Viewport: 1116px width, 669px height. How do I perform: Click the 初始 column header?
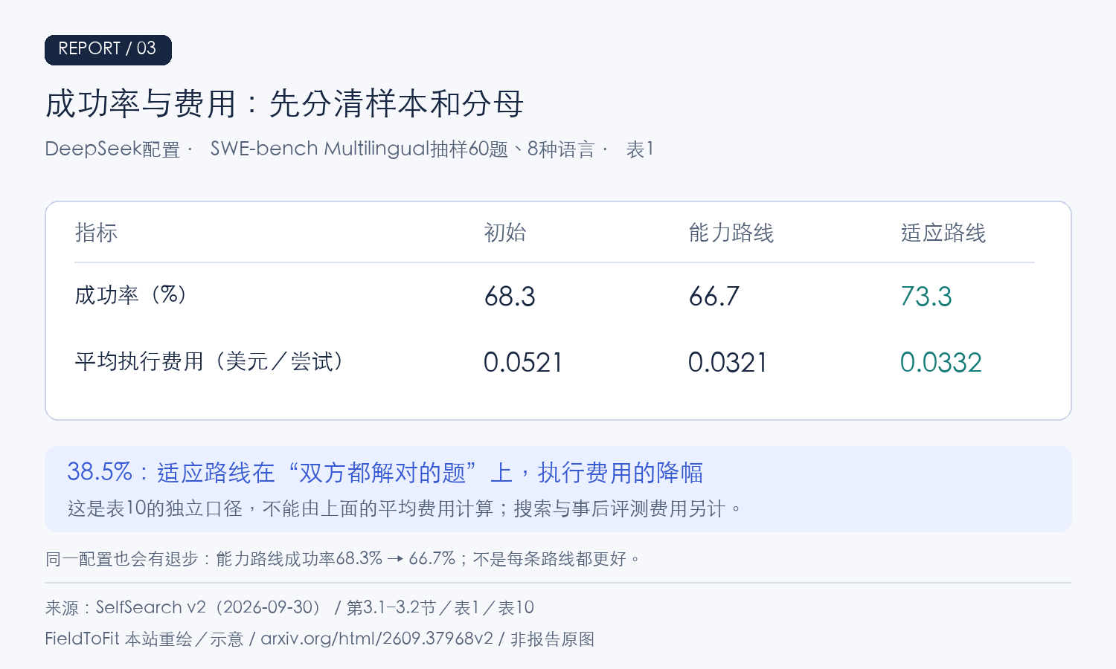[505, 233]
